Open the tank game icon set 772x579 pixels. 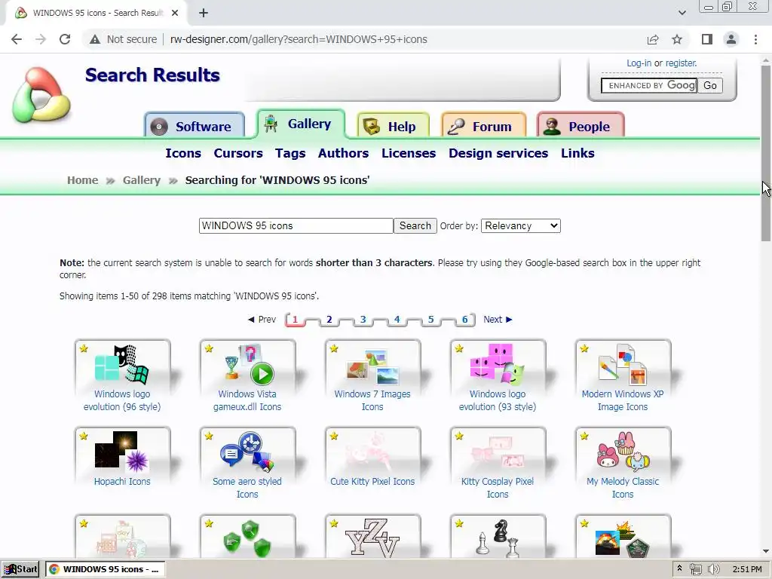pos(622,537)
